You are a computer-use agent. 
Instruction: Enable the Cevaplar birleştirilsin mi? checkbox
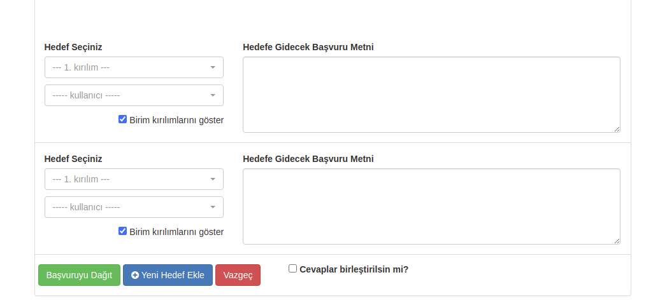coord(292,268)
